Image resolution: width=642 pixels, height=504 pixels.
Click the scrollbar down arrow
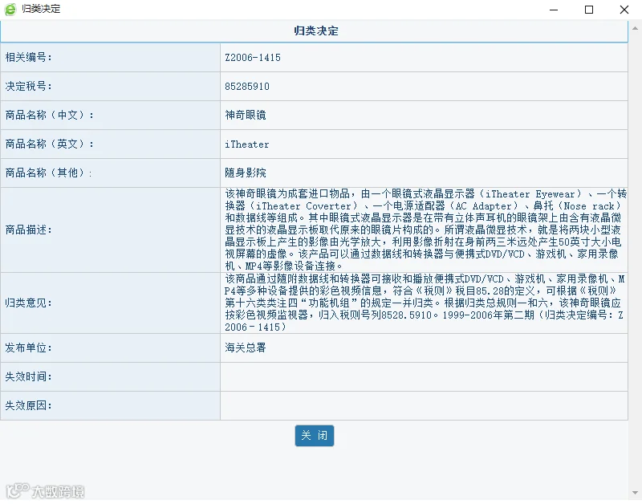point(635,493)
